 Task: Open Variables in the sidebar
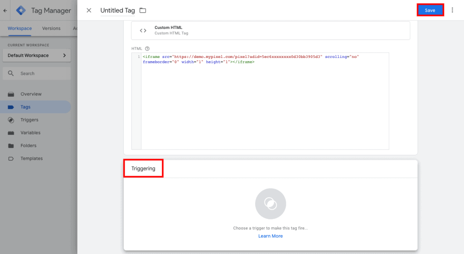point(30,133)
